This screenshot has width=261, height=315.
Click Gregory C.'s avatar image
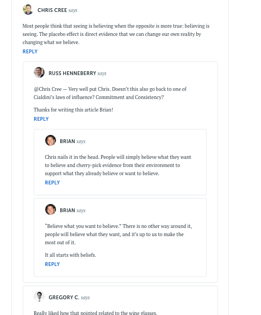point(39,297)
